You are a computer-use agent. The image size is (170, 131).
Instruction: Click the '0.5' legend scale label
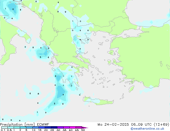[9, 130]
